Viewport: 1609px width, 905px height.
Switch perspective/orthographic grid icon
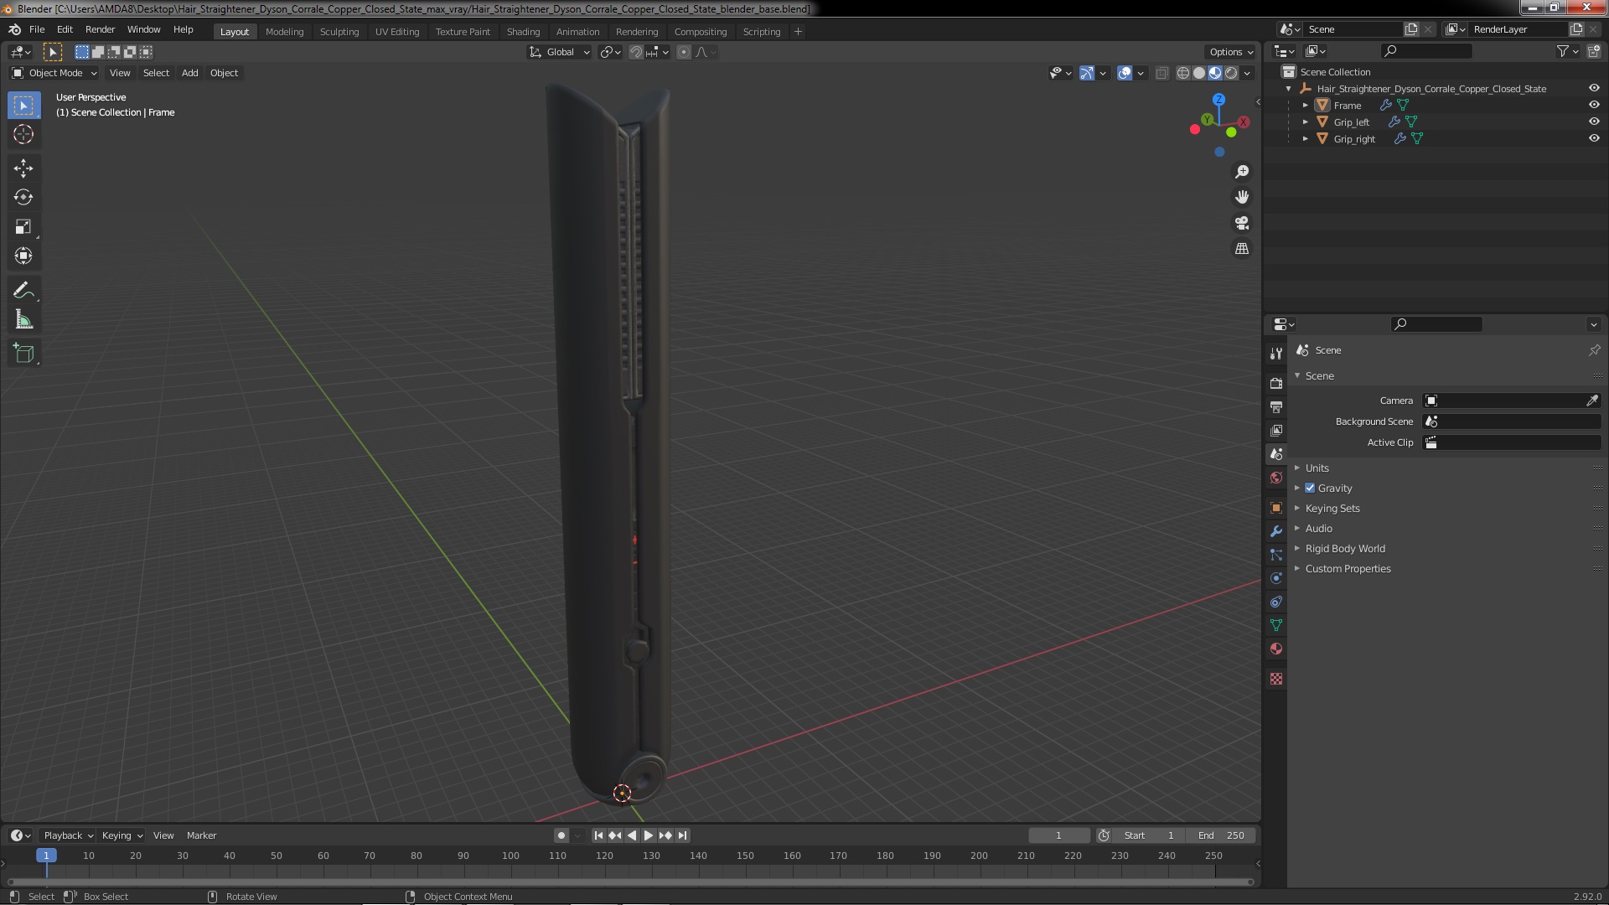(x=1242, y=249)
